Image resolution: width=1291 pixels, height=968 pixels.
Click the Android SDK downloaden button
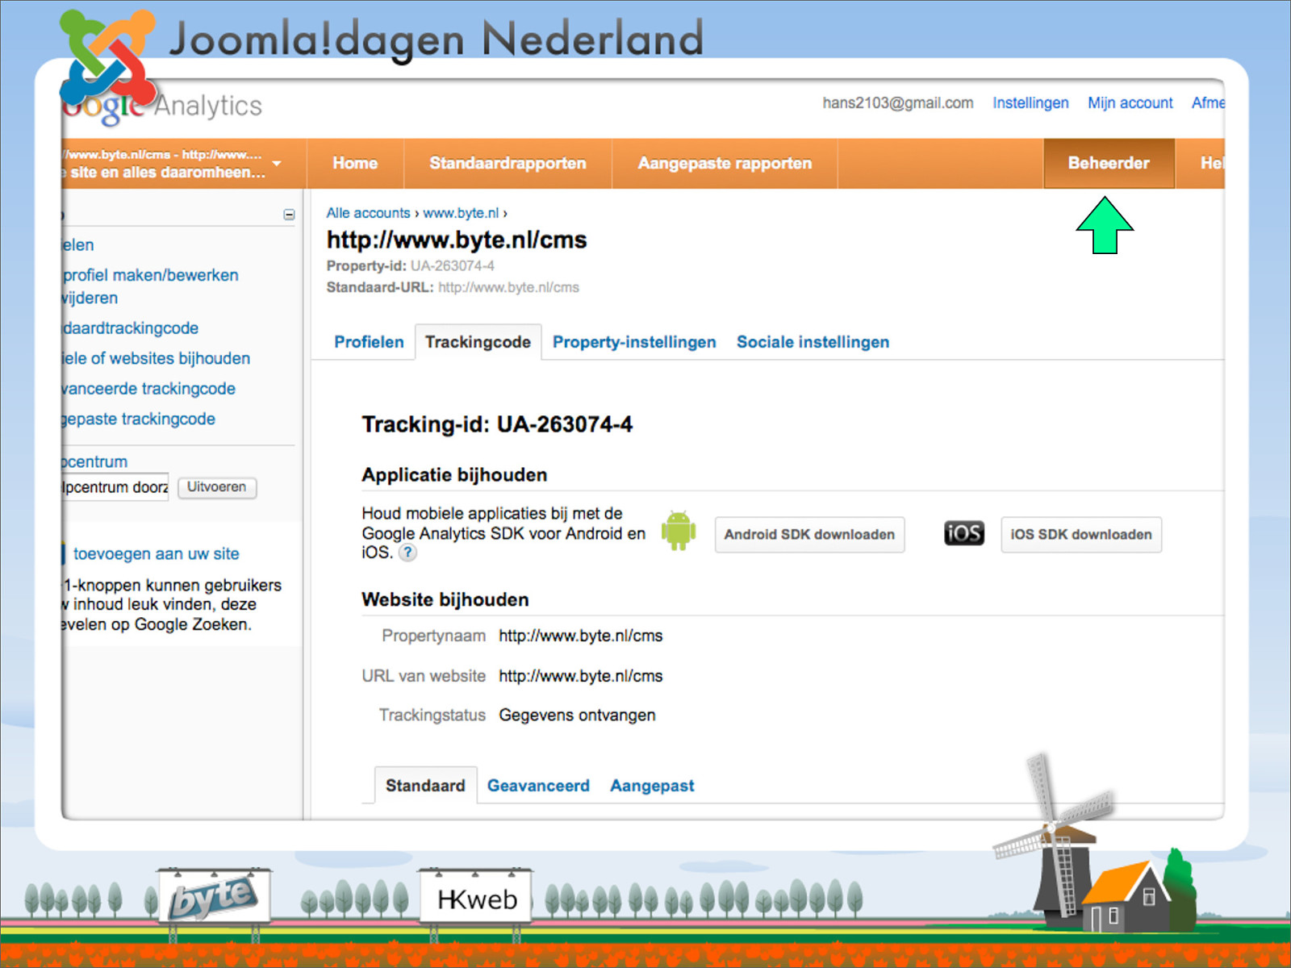click(x=809, y=535)
